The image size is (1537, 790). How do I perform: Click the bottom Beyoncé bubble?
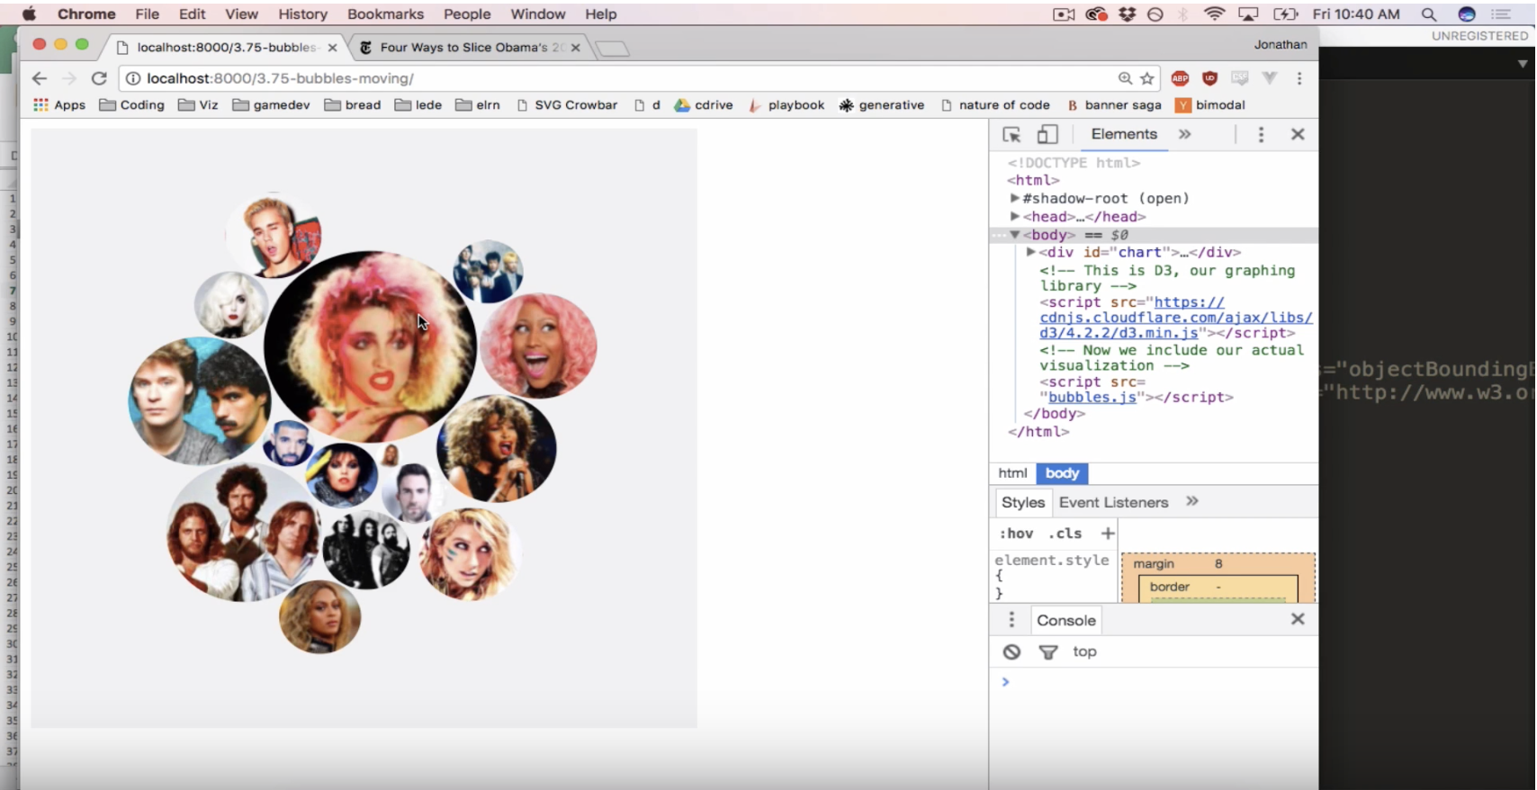[x=319, y=616]
